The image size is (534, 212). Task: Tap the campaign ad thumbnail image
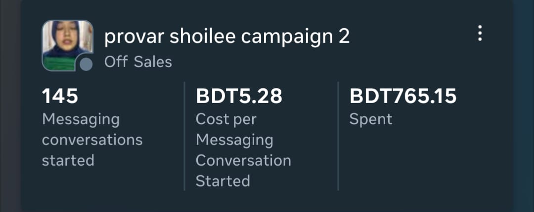(67, 45)
